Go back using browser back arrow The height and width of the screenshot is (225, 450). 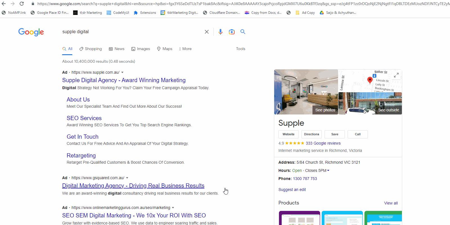pyautogui.click(x=4, y=4)
